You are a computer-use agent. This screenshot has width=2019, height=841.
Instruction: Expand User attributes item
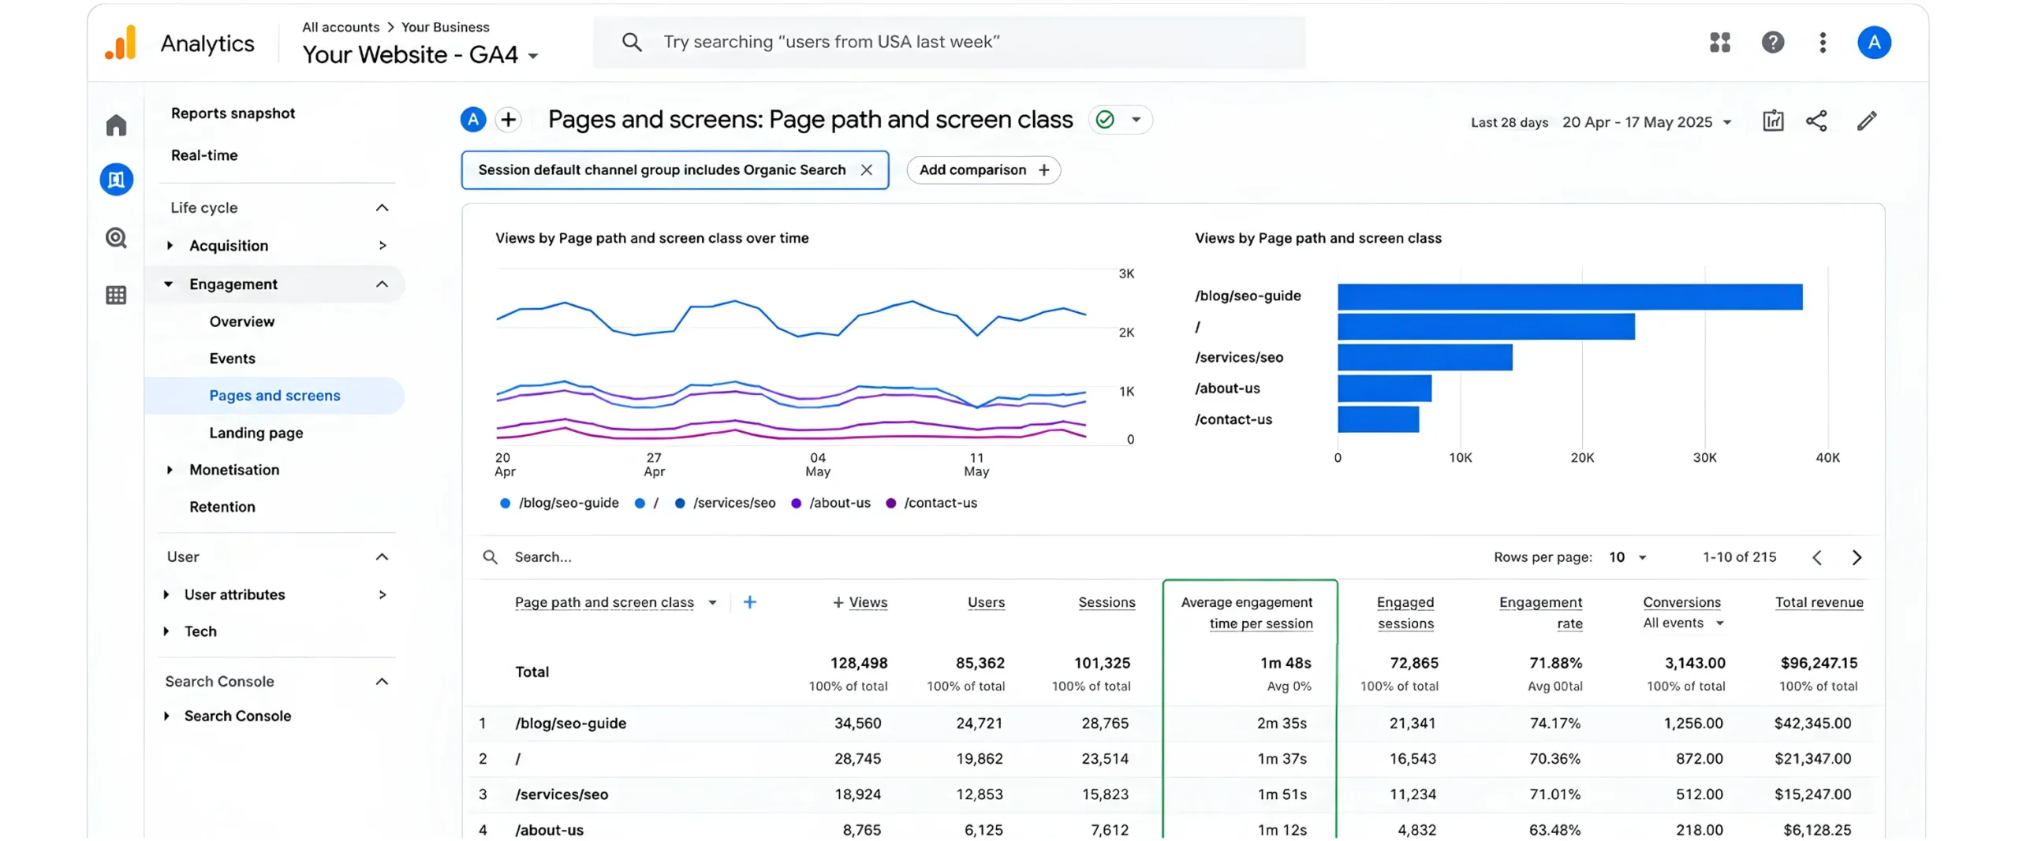click(x=166, y=595)
